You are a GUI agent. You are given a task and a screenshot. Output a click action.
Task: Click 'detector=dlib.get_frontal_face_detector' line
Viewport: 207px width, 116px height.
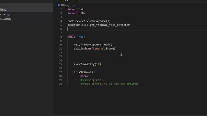click(99, 25)
